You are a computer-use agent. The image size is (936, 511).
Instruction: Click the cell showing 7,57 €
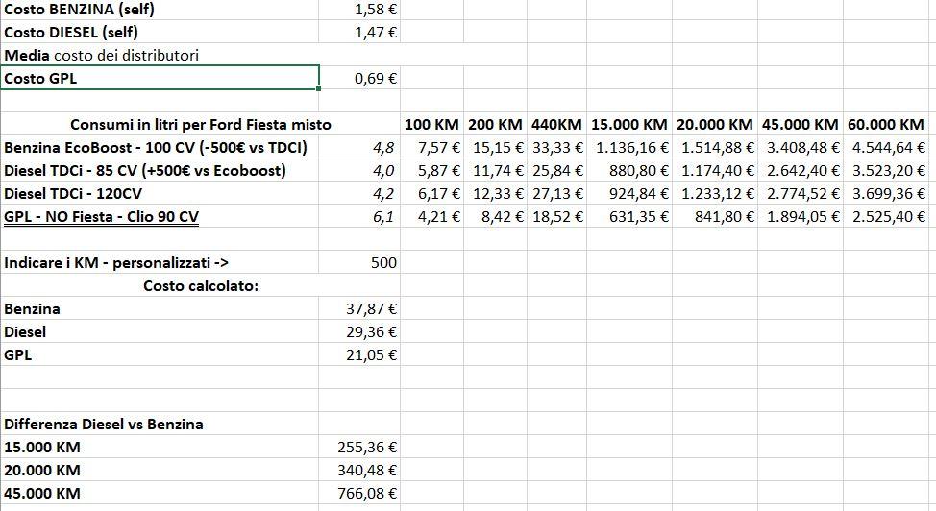431,148
